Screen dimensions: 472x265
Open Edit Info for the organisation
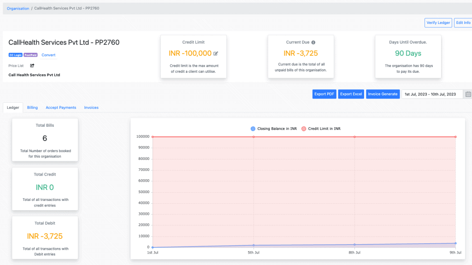click(463, 23)
